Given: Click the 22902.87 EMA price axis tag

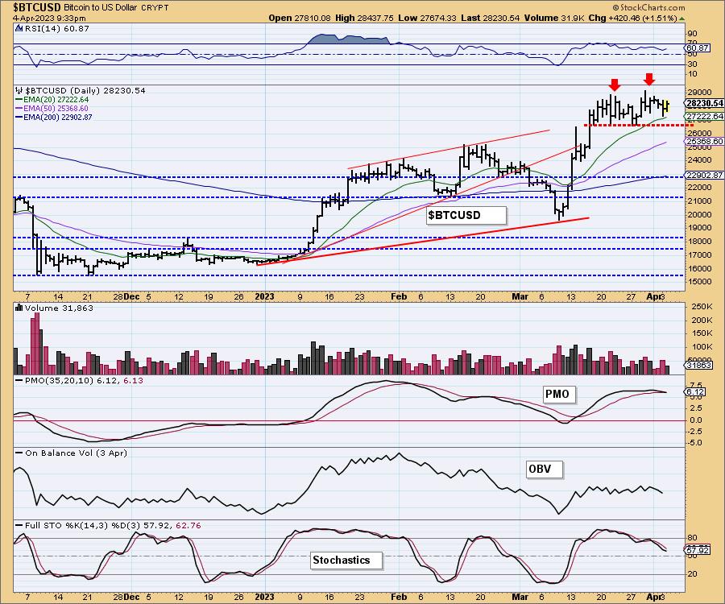Looking at the screenshot, I should pyautogui.click(x=705, y=175).
